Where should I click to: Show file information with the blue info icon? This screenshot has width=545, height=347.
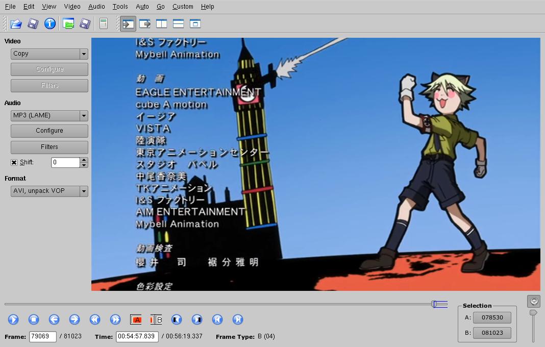(50, 23)
